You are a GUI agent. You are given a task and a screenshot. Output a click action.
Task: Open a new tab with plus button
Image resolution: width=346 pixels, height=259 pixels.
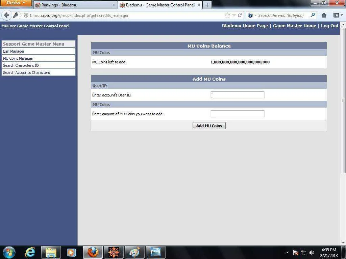[207, 5]
